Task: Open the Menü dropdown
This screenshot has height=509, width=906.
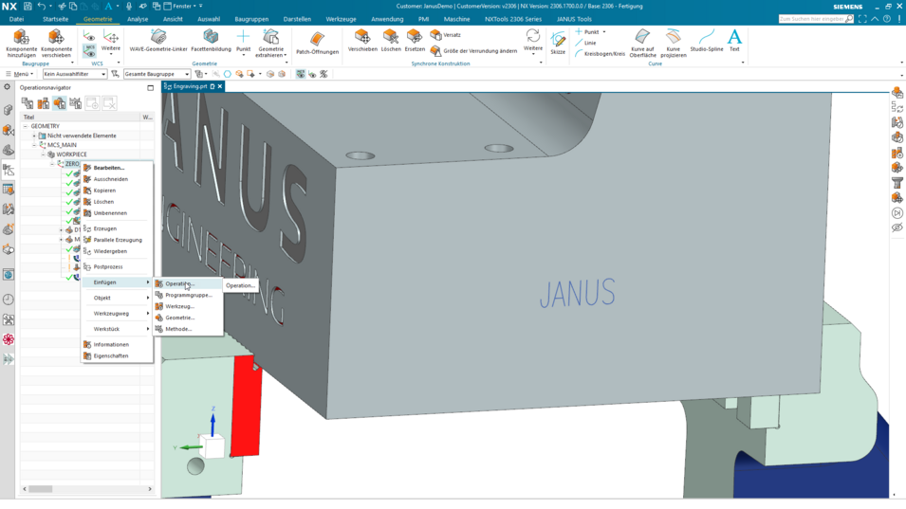Action: [x=20, y=74]
